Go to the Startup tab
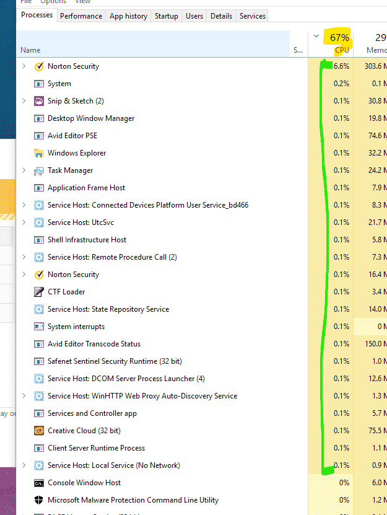387x515 pixels. (167, 16)
